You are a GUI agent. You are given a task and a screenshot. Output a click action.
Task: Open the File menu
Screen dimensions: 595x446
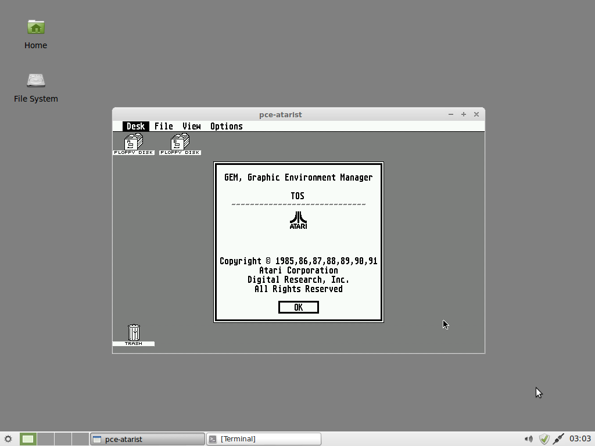pyautogui.click(x=163, y=126)
